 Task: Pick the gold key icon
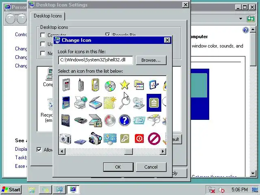click(125, 138)
